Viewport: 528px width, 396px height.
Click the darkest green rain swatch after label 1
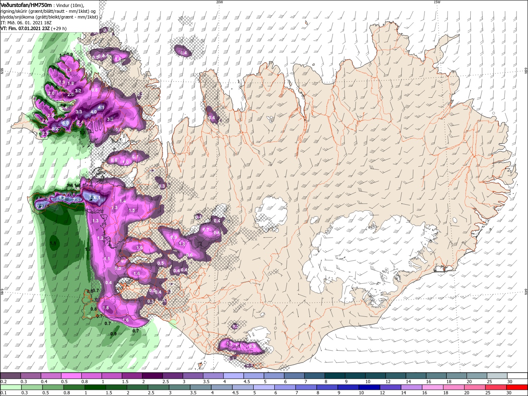pos(95,387)
